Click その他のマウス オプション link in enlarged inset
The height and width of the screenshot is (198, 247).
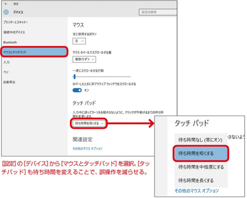(197, 191)
